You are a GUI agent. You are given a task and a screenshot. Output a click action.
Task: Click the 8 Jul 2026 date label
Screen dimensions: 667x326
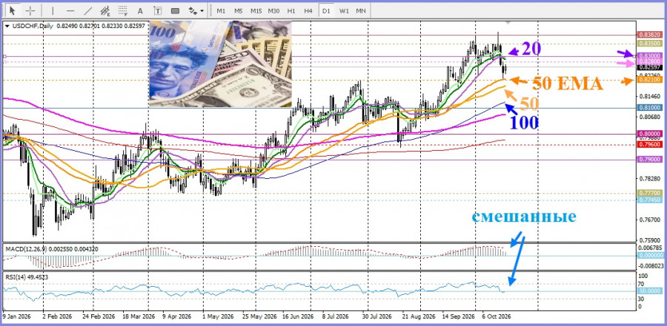[x=336, y=316]
